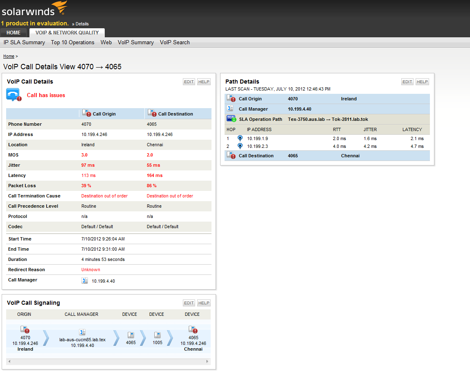
Task: Go to VoIP Summary
Action: [136, 42]
